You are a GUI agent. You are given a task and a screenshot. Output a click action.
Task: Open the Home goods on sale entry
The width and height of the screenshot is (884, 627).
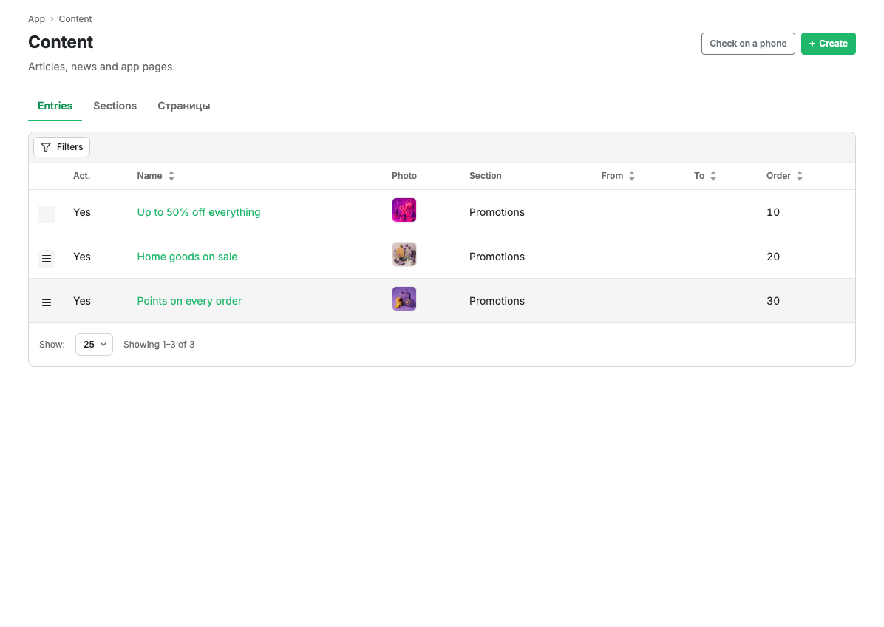pos(187,257)
